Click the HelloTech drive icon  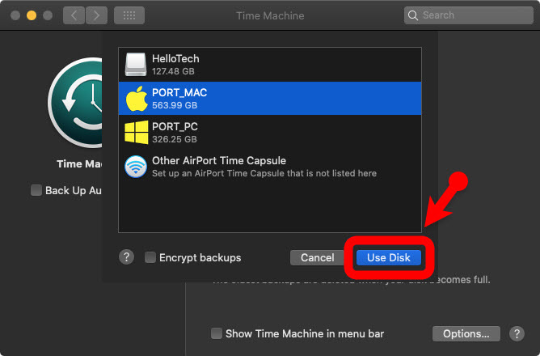tap(136, 65)
